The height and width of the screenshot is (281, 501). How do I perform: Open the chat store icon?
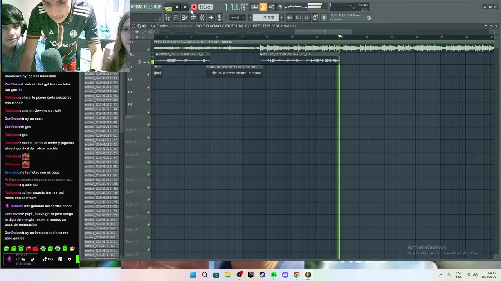coord(60,259)
